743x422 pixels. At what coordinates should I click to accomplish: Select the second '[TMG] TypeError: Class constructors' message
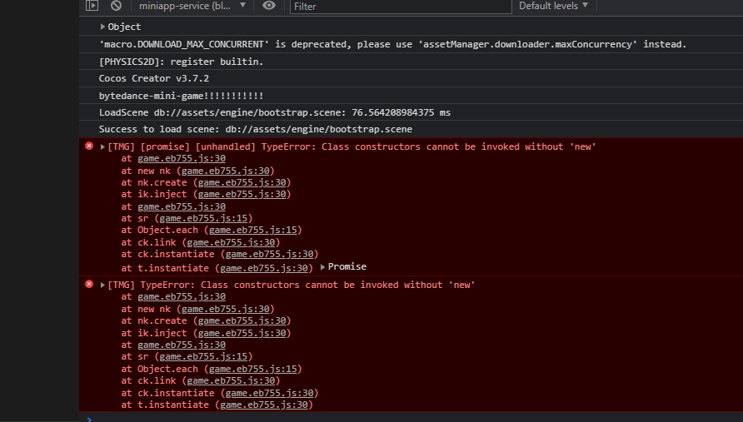click(292, 285)
